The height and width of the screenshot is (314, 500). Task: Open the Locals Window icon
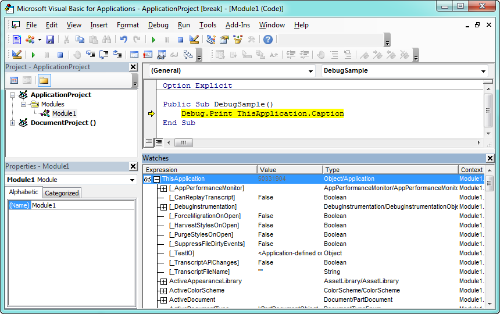tap(134, 55)
